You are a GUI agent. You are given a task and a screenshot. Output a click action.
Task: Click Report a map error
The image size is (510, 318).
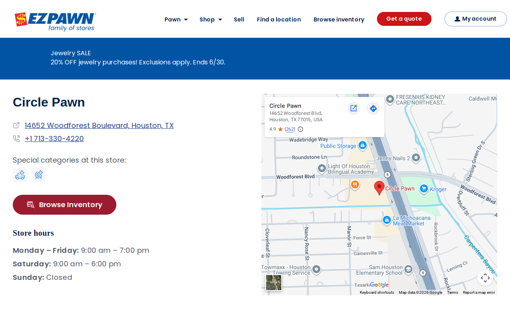pyautogui.click(x=479, y=293)
